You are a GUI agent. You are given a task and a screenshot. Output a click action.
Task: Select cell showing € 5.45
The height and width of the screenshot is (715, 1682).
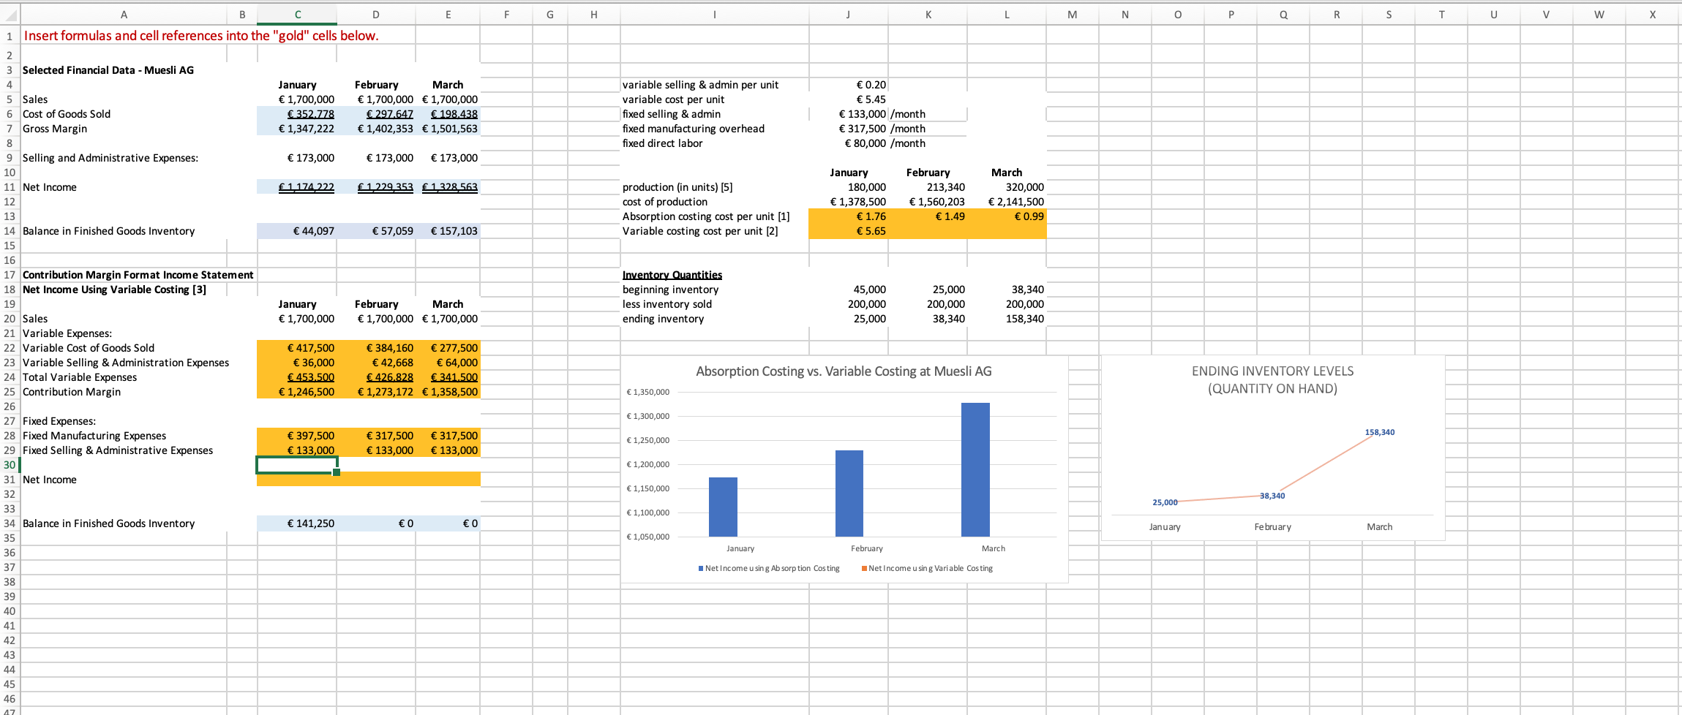pos(848,99)
